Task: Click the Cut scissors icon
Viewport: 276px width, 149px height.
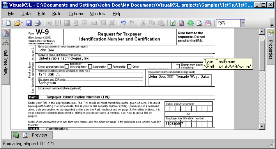Action: click(143, 23)
